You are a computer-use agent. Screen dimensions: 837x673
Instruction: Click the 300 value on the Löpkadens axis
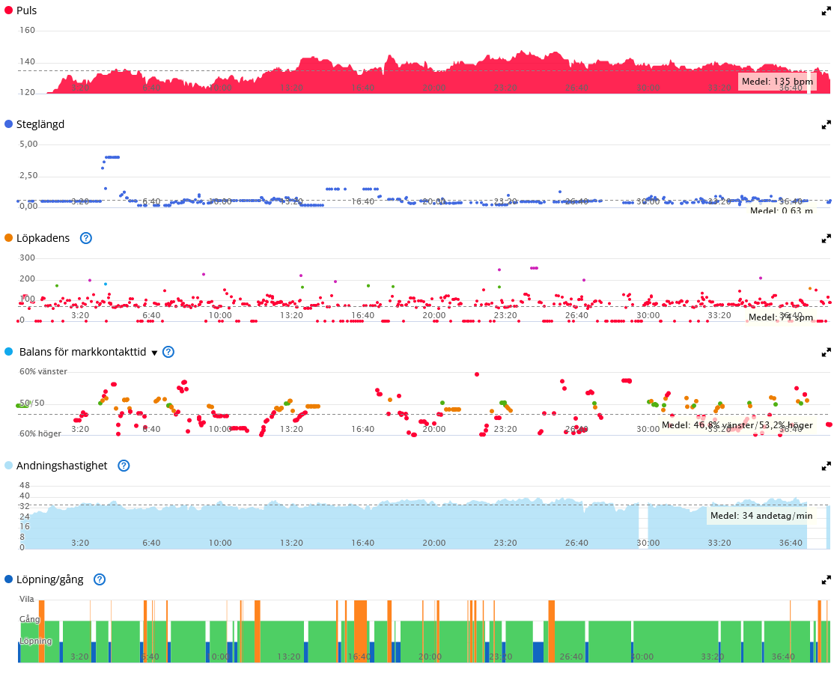coord(27,258)
